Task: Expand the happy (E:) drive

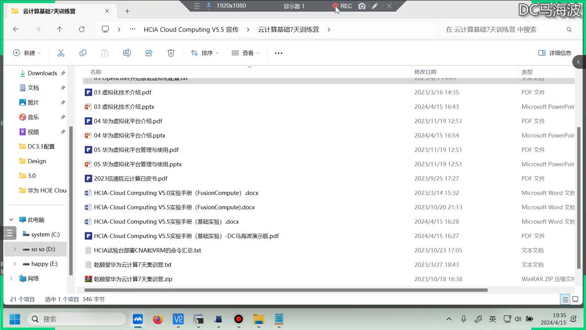Action: pos(15,264)
